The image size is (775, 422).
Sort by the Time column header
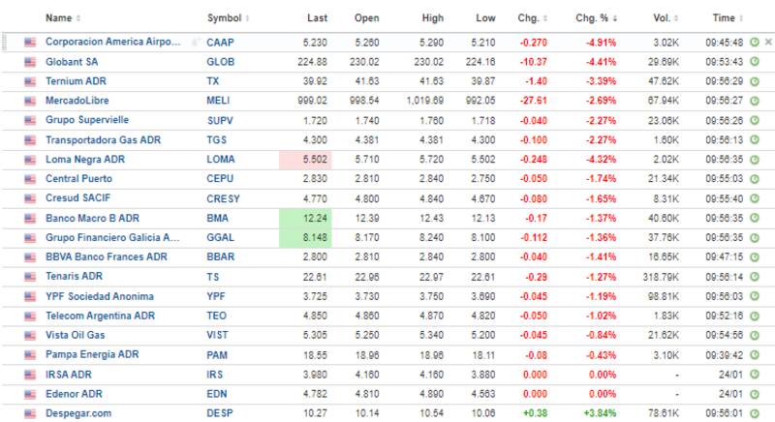[x=727, y=17]
